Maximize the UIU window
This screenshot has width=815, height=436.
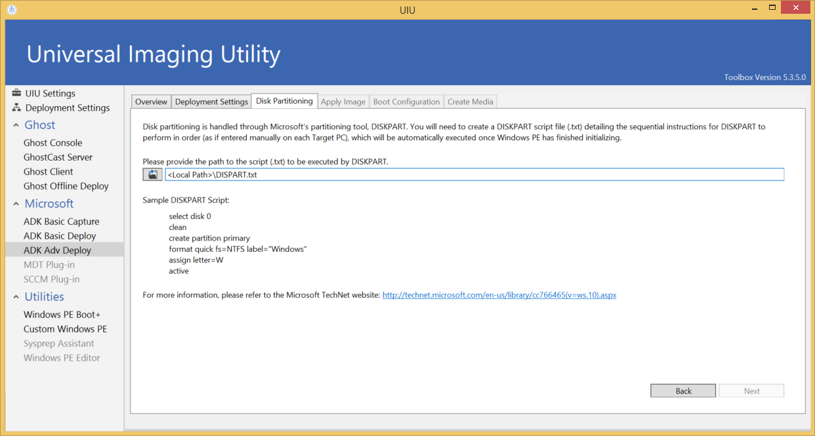pos(773,8)
